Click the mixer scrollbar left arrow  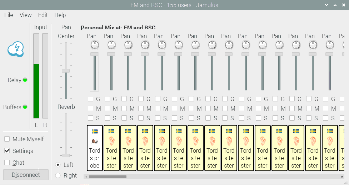pos(85,176)
